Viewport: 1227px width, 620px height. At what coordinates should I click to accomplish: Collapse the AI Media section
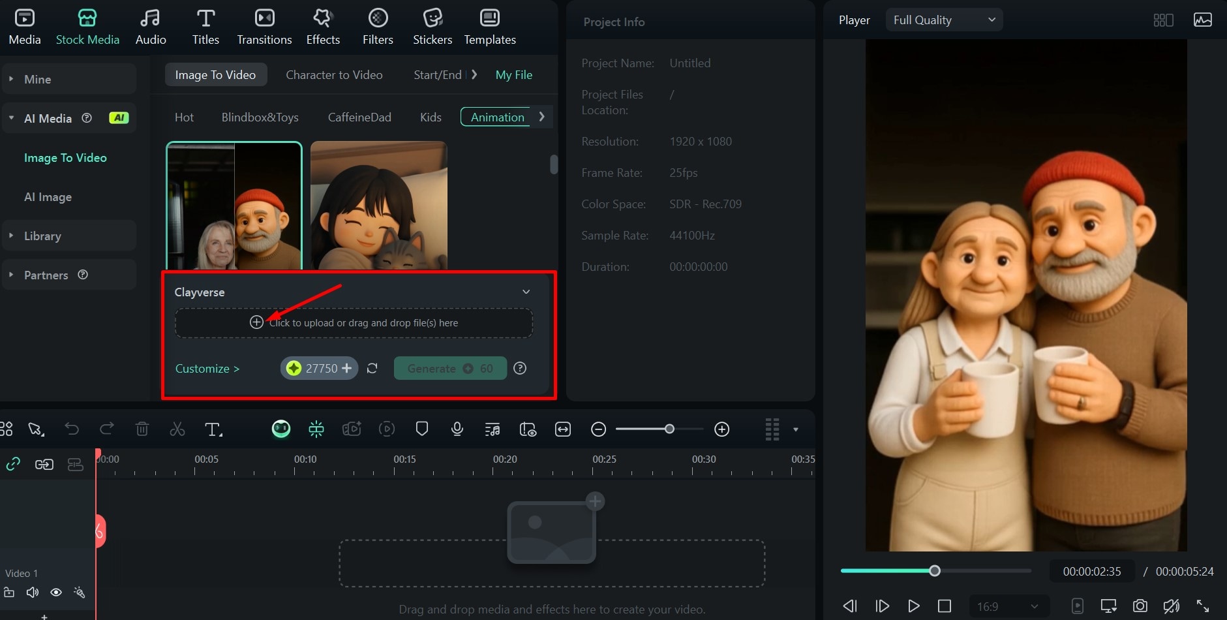click(68, 118)
